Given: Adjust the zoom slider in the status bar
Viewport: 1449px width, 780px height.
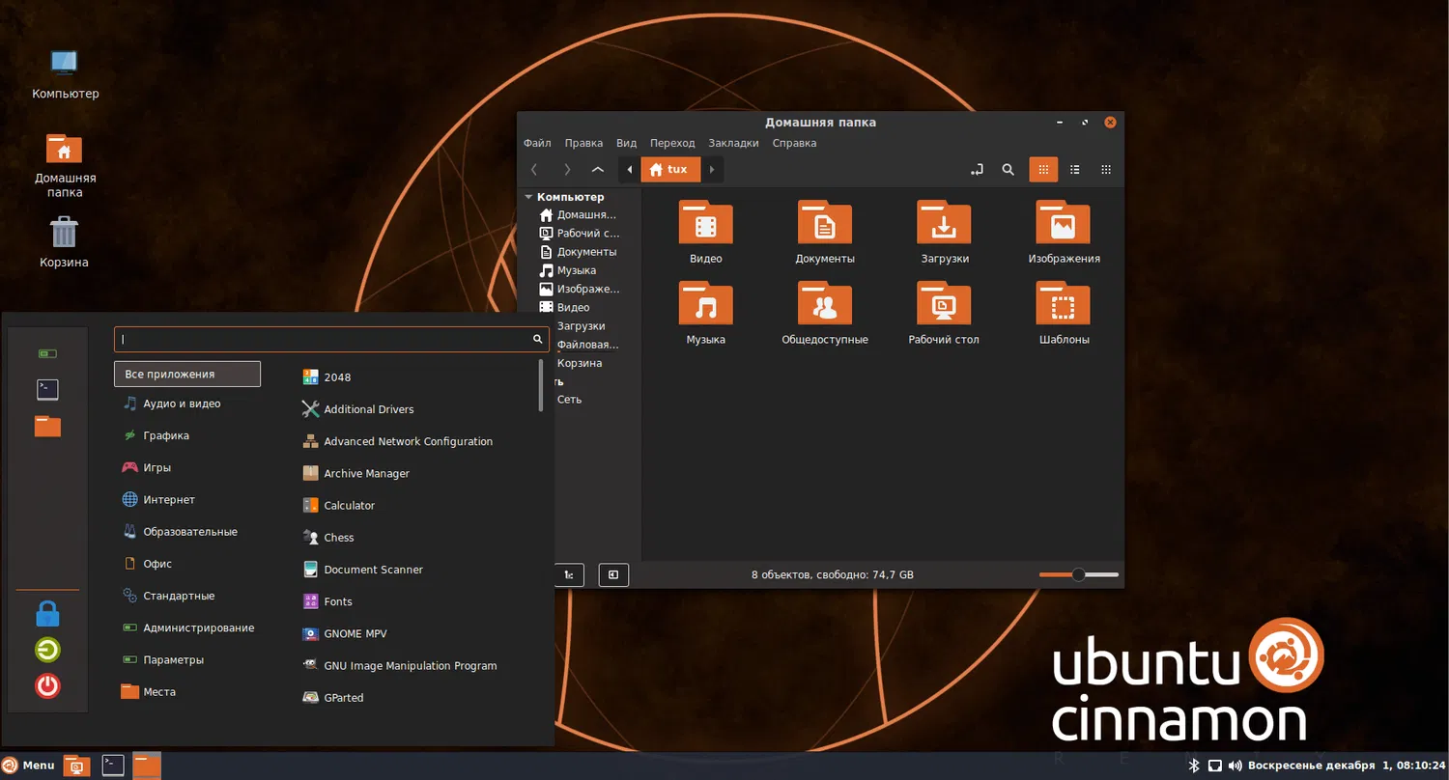Looking at the screenshot, I should pyautogui.click(x=1078, y=575).
